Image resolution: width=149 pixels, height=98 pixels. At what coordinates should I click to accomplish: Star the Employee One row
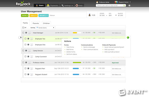click(28, 45)
